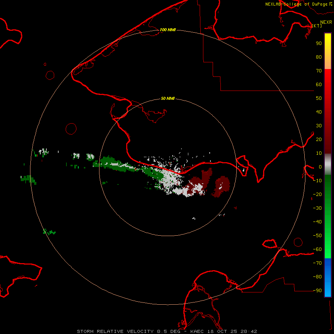Click the 60 value on the velocity scale

(319, 84)
